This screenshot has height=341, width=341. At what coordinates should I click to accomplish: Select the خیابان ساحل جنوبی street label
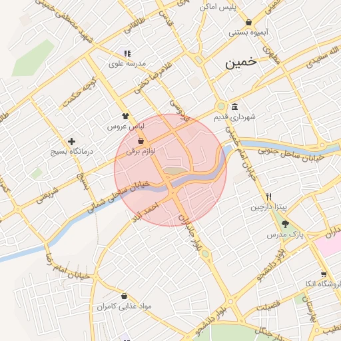[291, 155]
